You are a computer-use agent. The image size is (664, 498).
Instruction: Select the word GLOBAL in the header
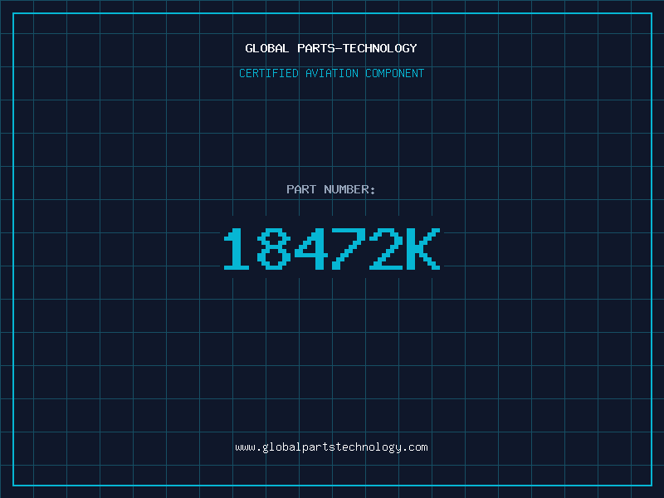pos(267,48)
